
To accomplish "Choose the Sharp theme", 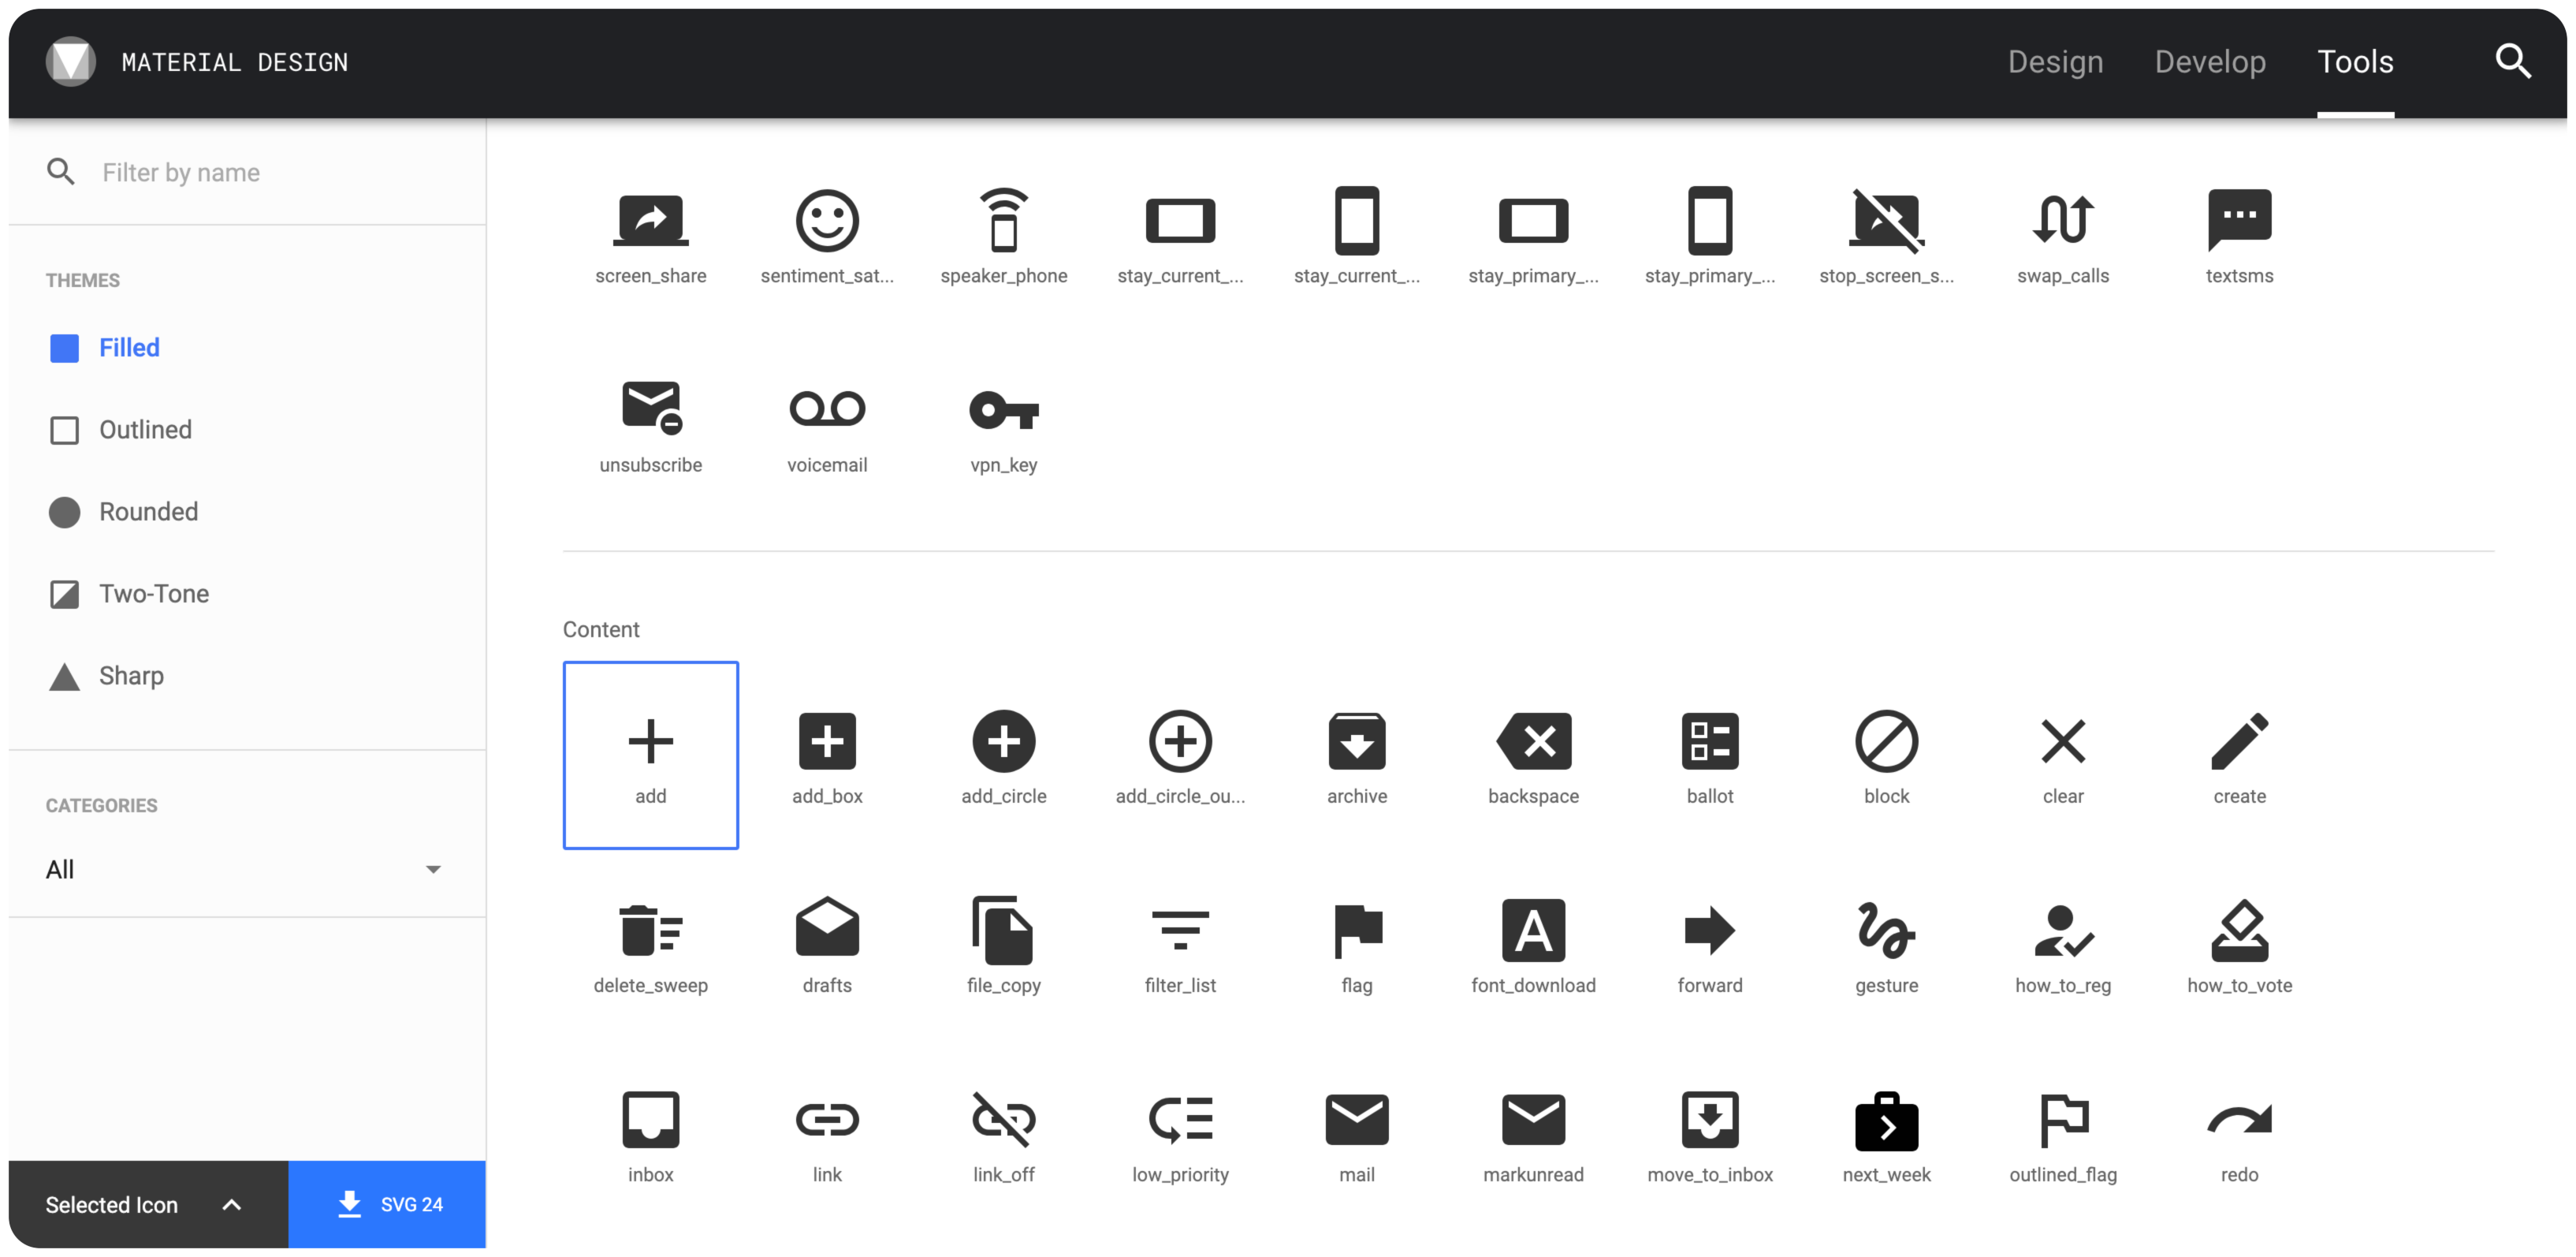I will [x=130, y=677].
